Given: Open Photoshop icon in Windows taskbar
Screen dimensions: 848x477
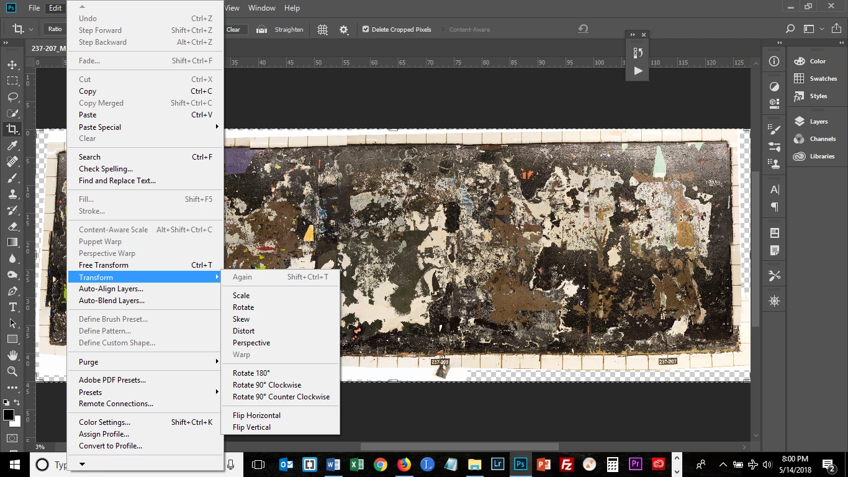Looking at the screenshot, I should coord(520,464).
